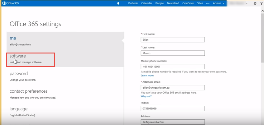Select the 'me' settings section
The height and width of the screenshot is (125, 264).
(65, 40)
